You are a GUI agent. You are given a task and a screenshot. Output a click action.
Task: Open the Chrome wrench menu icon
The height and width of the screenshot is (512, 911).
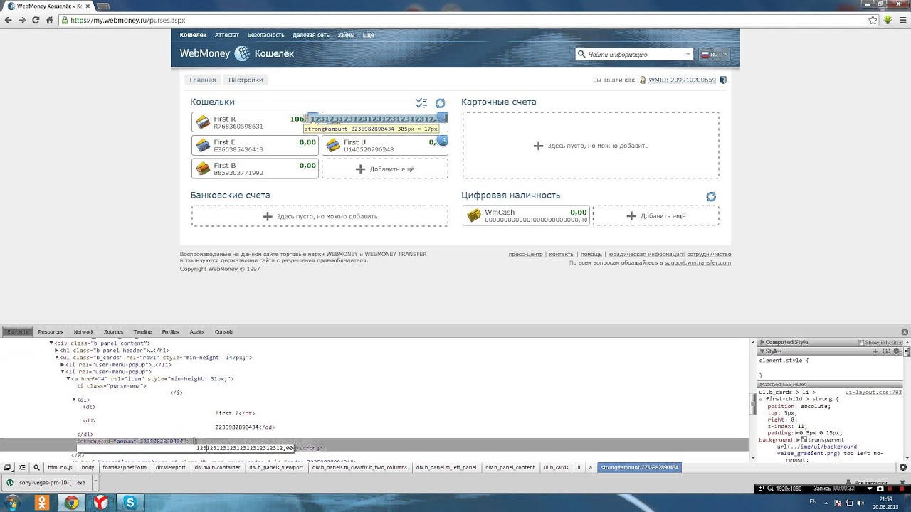coord(902,20)
